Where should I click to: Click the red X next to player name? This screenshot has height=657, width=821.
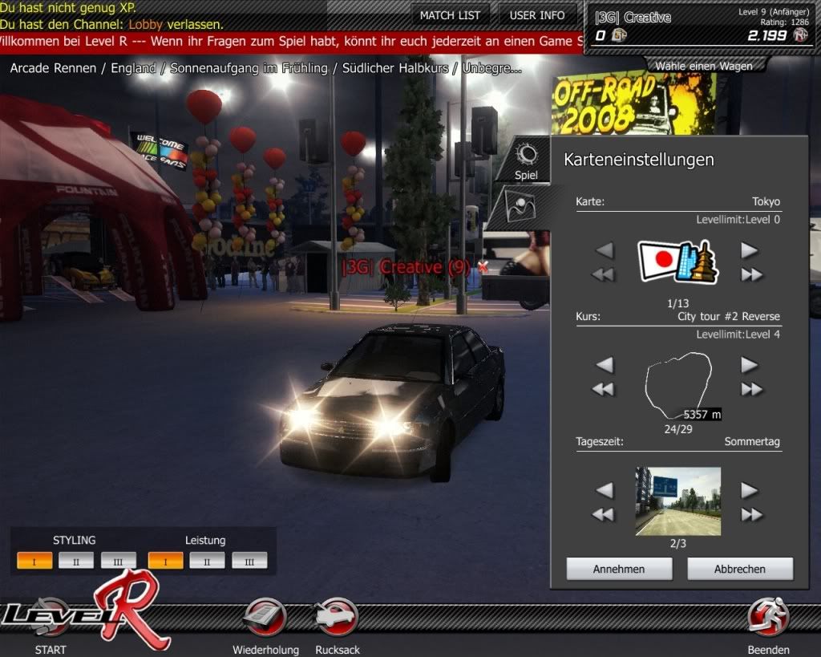tap(483, 267)
